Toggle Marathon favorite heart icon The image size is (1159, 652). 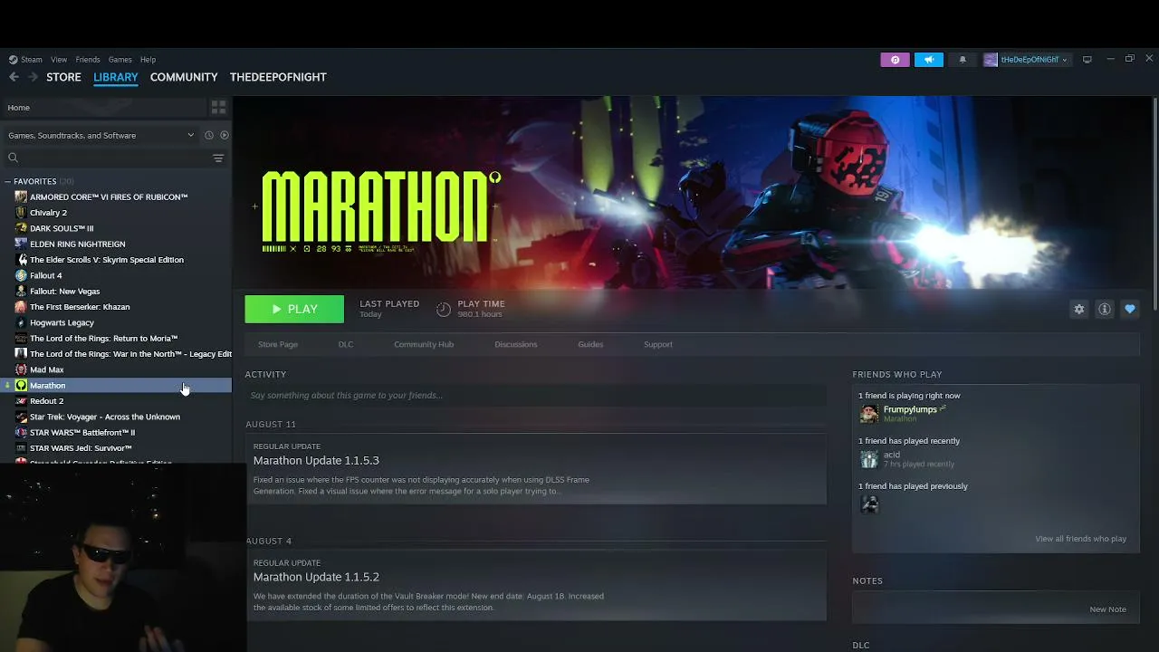tap(1130, 309)
